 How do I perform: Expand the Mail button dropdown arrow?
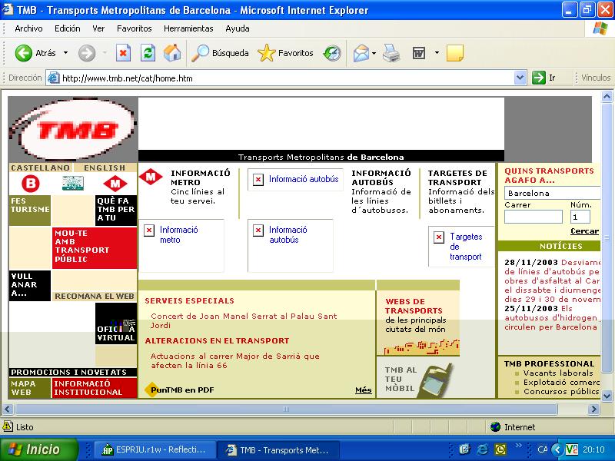374,53
